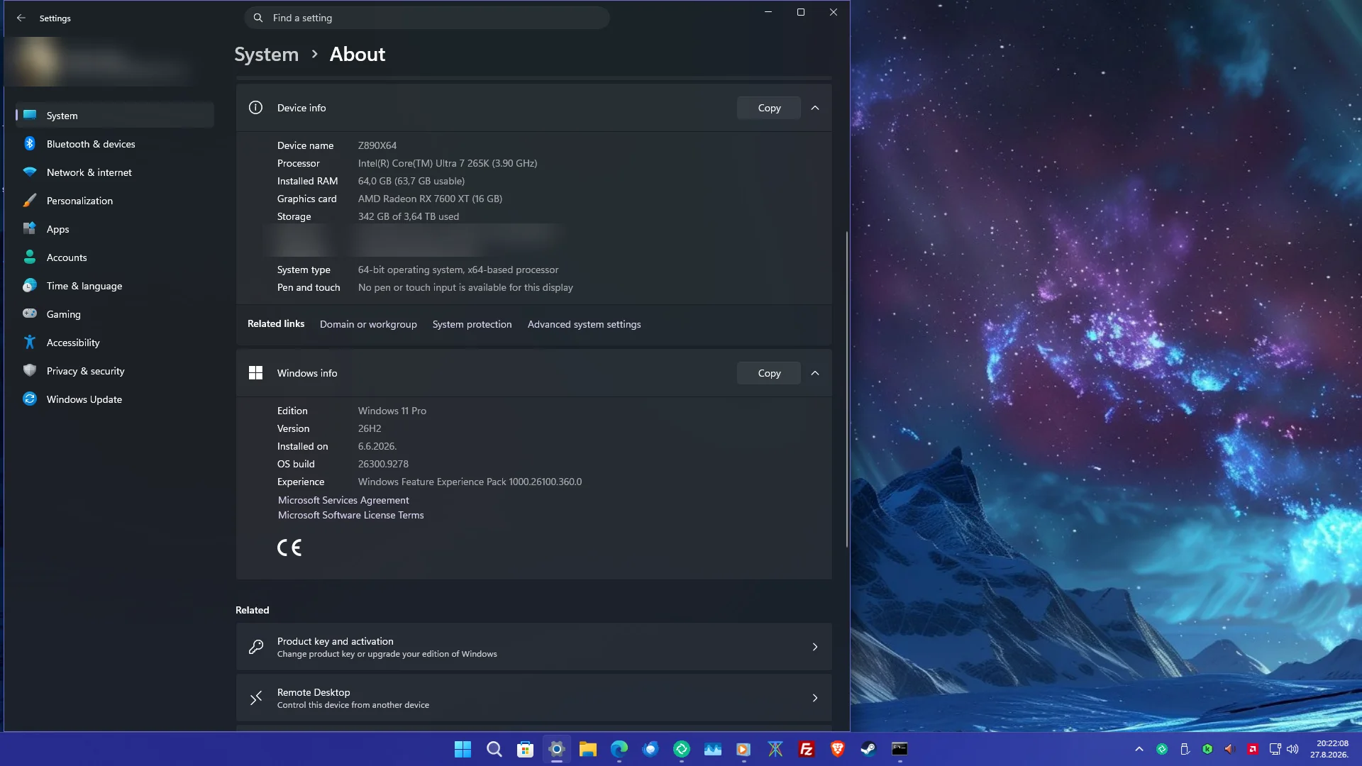Open Thunderbird from the taskbar
The width and height of the screenshot is (1362, 766).
coord(650,749)
